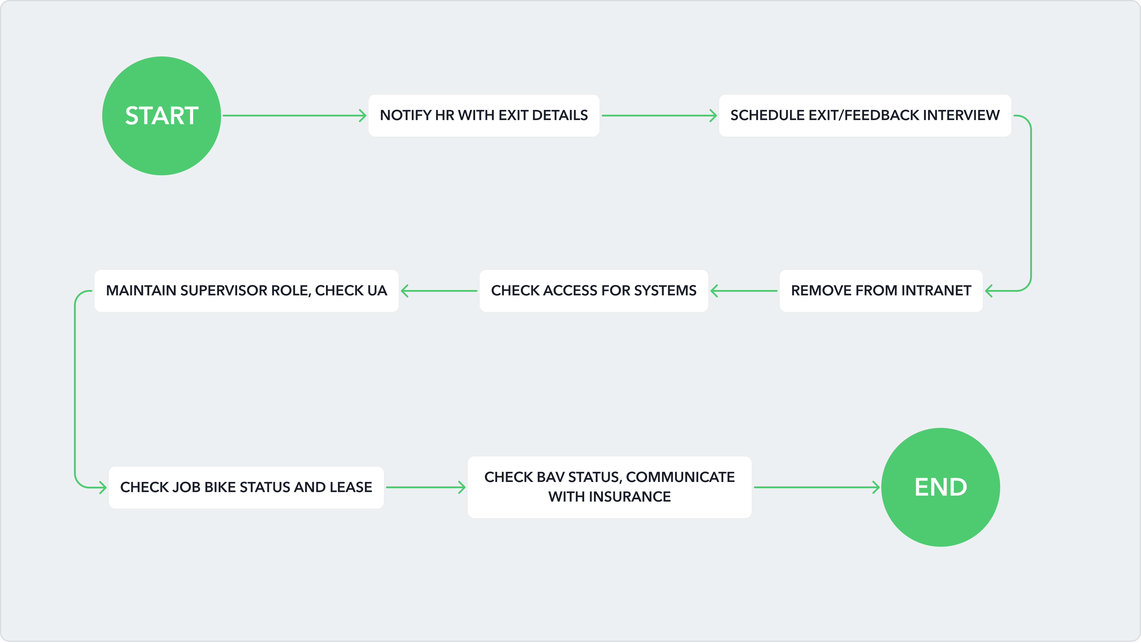The width and height of the screenshot is (1141, 643).
Task: Click arrow between Job Bike and BAV Status boxes
Action: [425, 487]
